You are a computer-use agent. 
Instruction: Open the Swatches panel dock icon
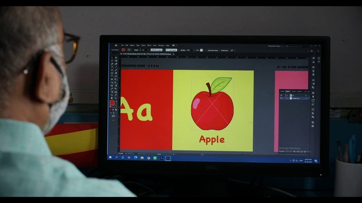point(313,67)
